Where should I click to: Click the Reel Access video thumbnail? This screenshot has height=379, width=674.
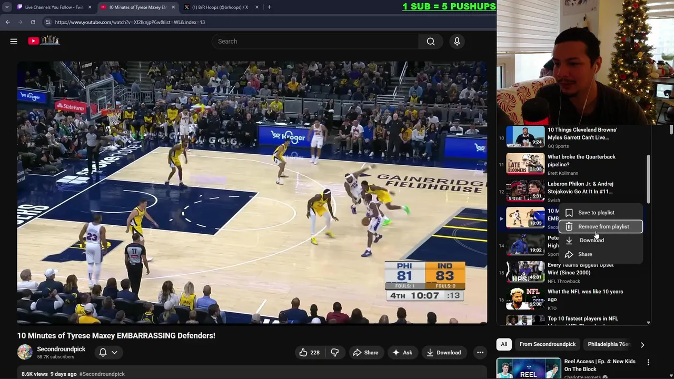tap(529, 368)
